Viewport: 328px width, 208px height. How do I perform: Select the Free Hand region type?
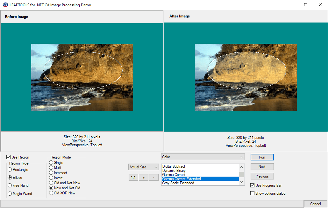coord(10,185)
